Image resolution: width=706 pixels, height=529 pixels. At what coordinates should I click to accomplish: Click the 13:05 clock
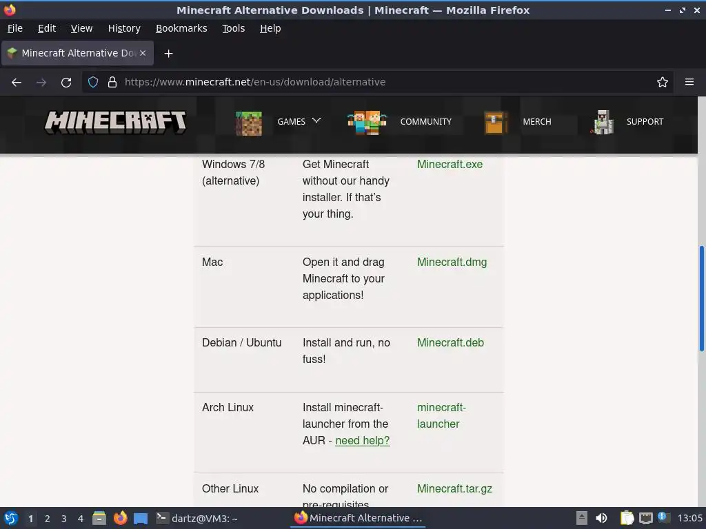coord(689,518)
